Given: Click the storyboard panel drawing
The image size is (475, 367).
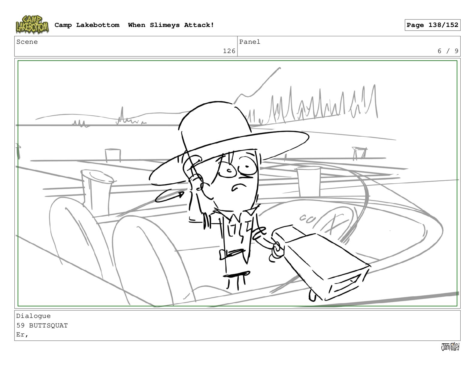Looking at the screenshot, I should click(237, 183).
